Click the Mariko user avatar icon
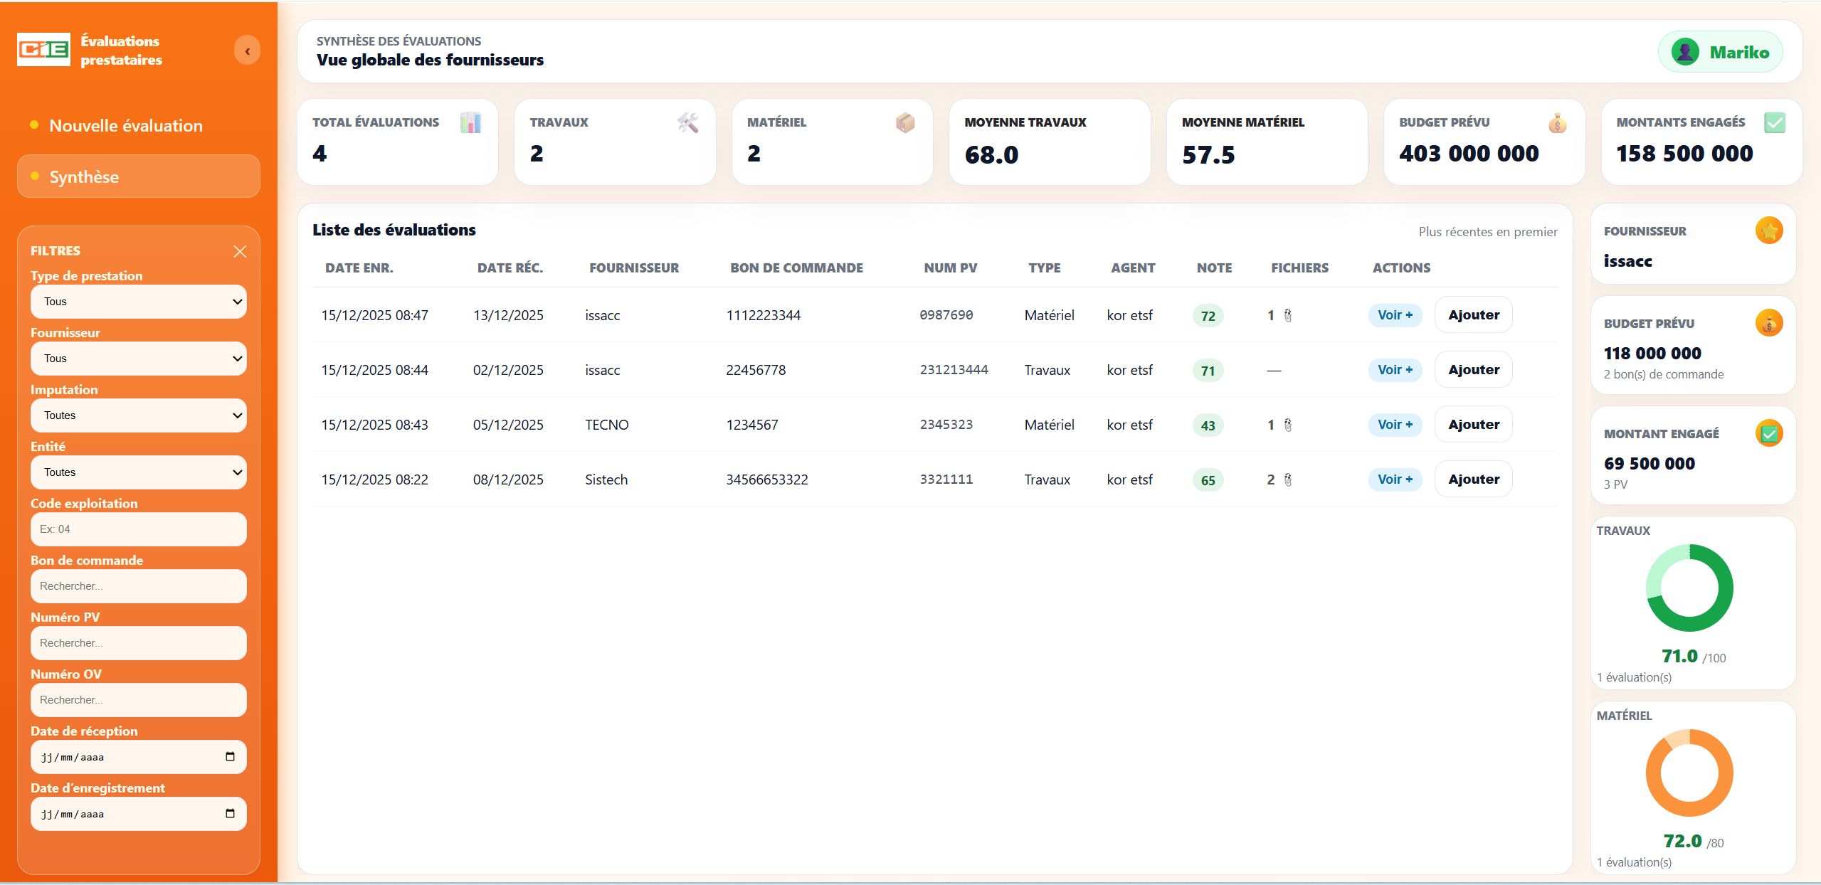Screen dimensions: 1821x885 [x=1684, y=52]
